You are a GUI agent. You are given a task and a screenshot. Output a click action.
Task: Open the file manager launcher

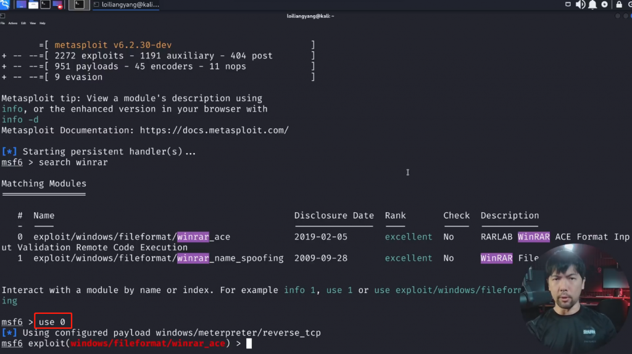coord(33,5)
